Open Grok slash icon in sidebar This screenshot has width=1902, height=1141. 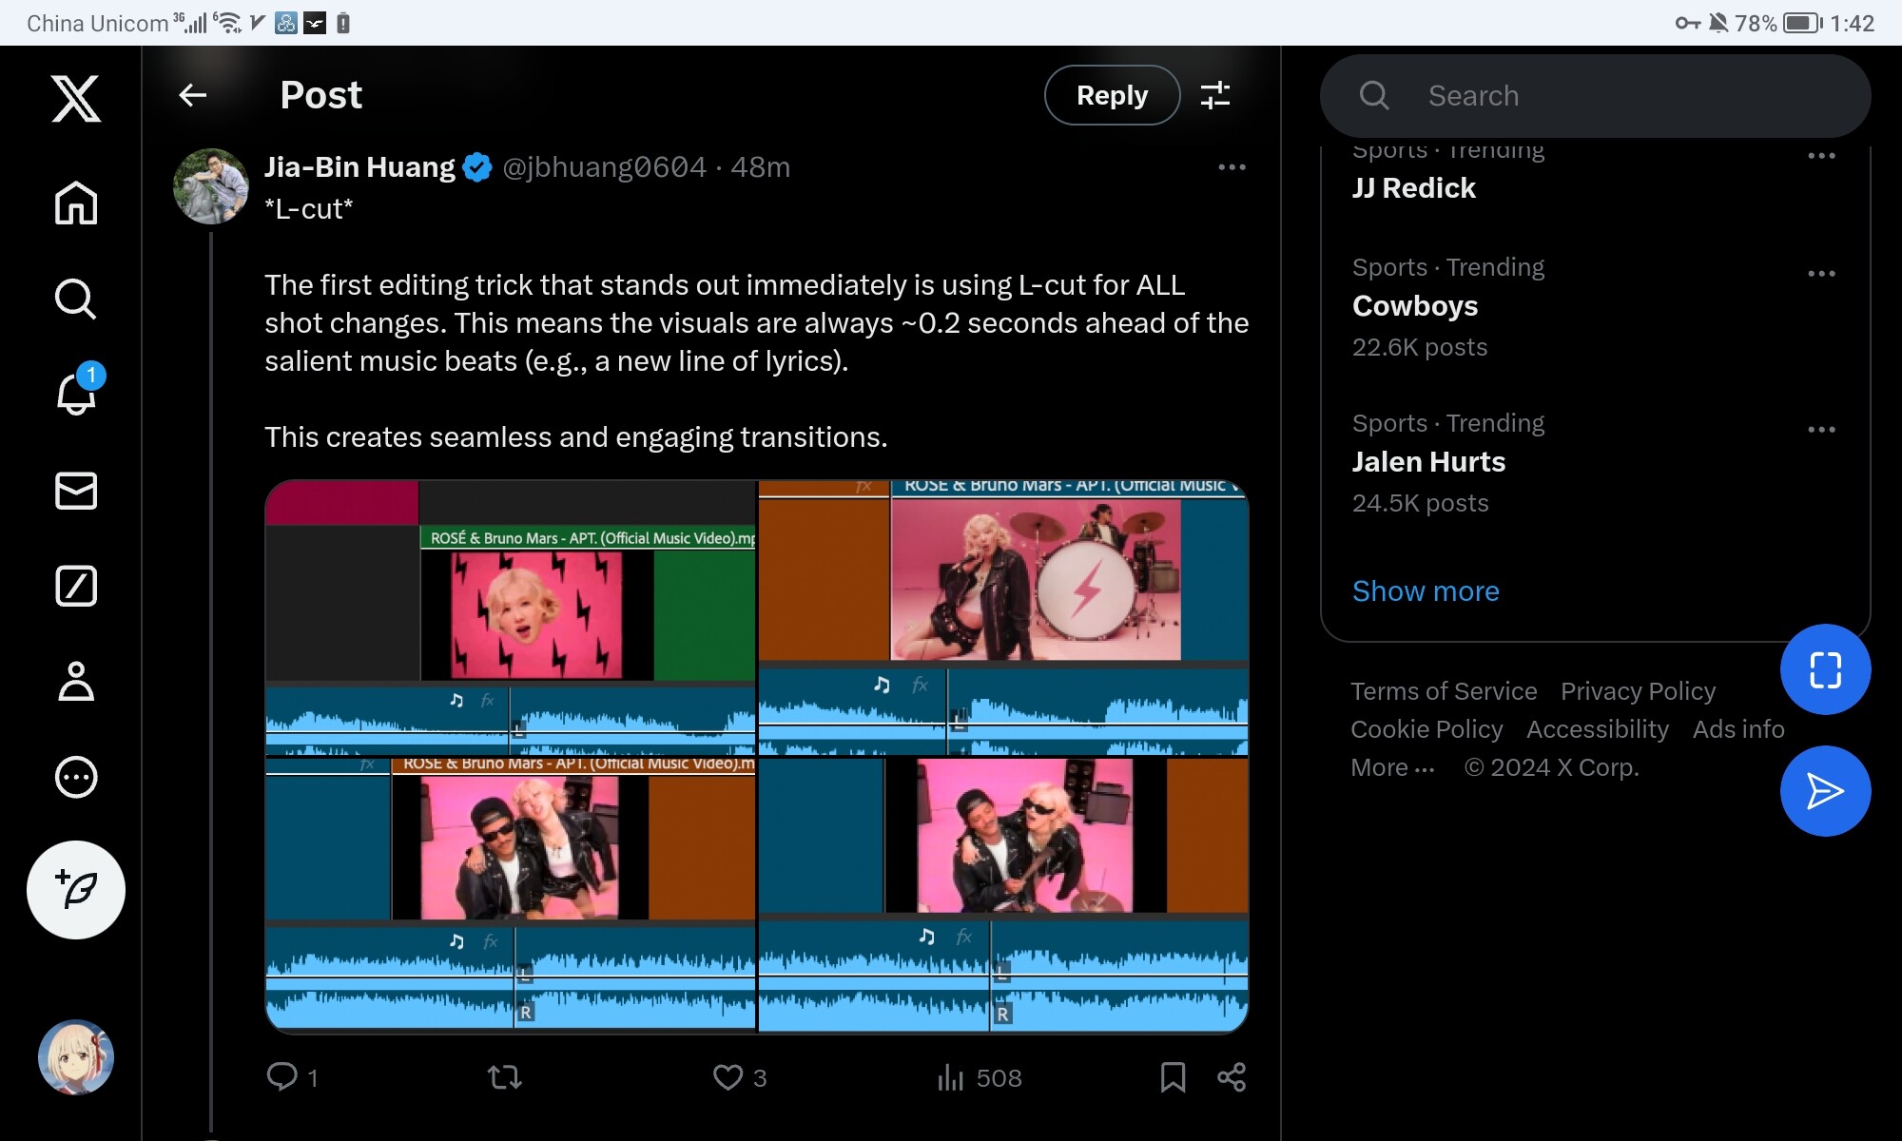[76, 586]
